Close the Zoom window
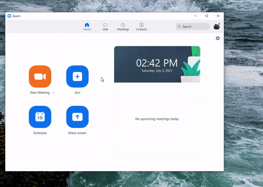This screenshot has height=187, width=263. pos(218,16)
